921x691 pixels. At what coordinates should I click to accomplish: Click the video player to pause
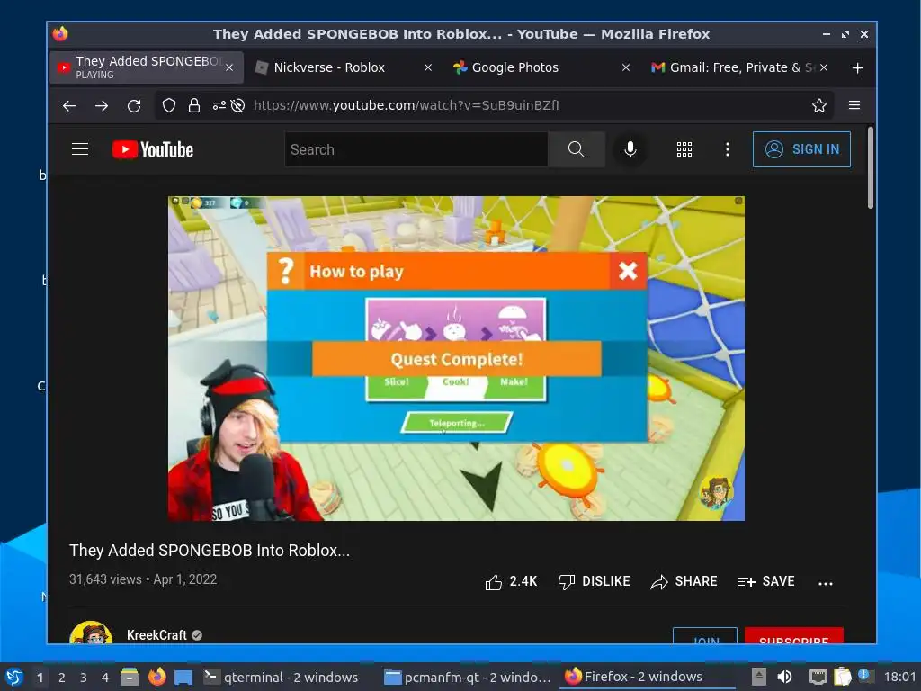point(456,358)
